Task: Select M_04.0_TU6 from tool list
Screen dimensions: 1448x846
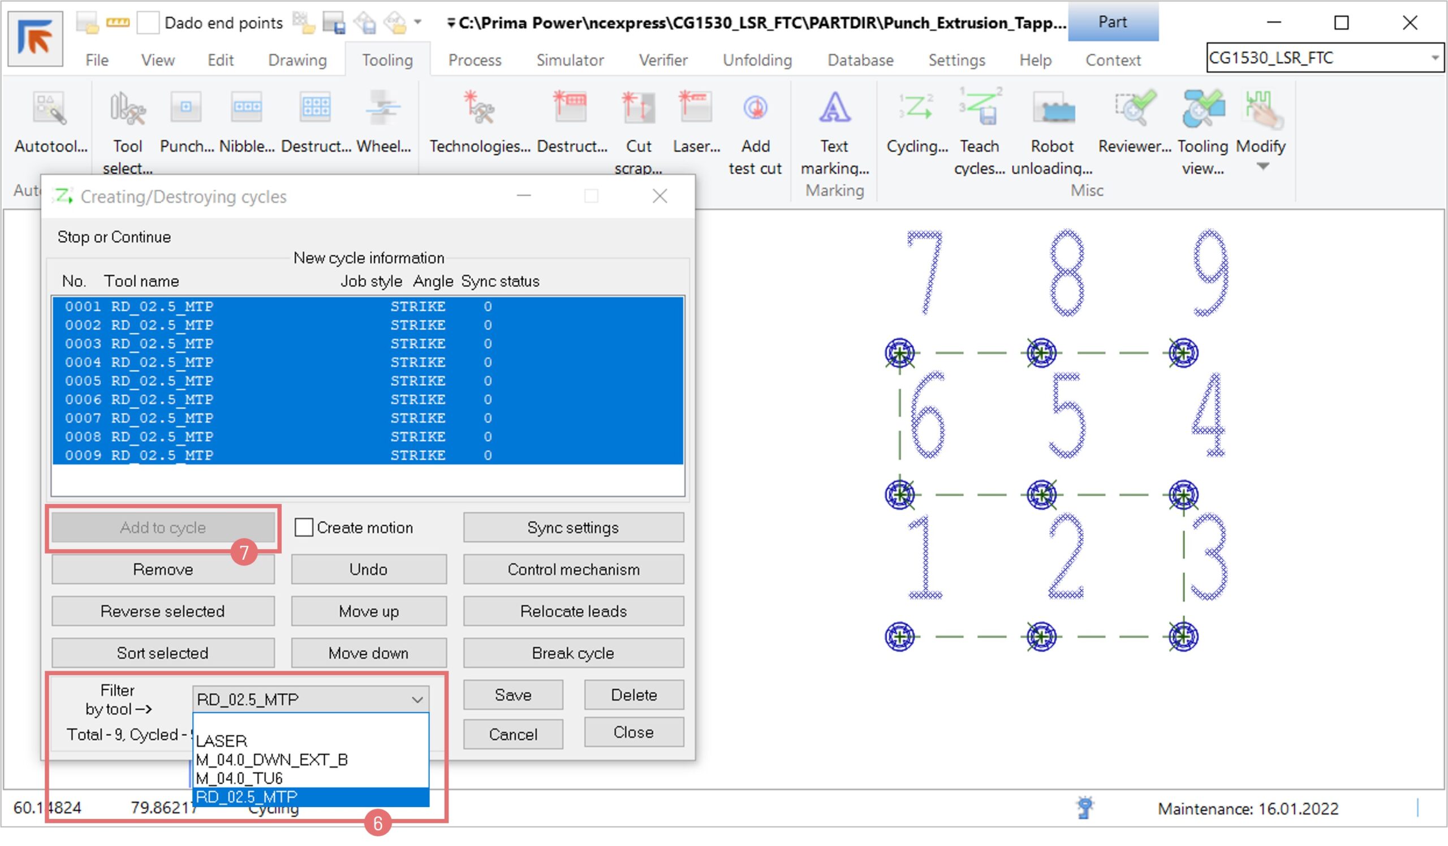Action: 239,778
